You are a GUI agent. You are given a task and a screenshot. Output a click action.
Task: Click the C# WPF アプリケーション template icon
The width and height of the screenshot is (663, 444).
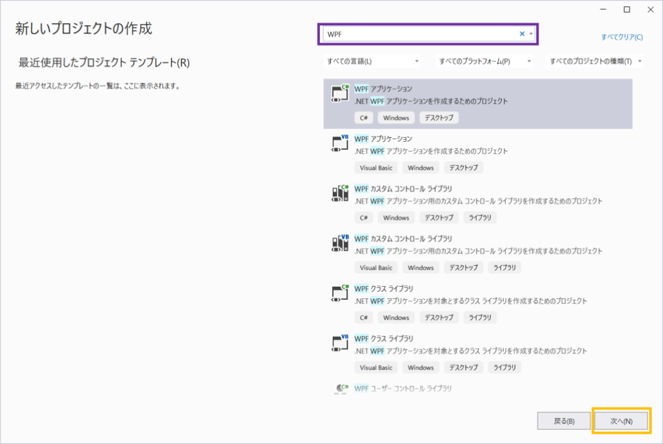coord(340,93)
